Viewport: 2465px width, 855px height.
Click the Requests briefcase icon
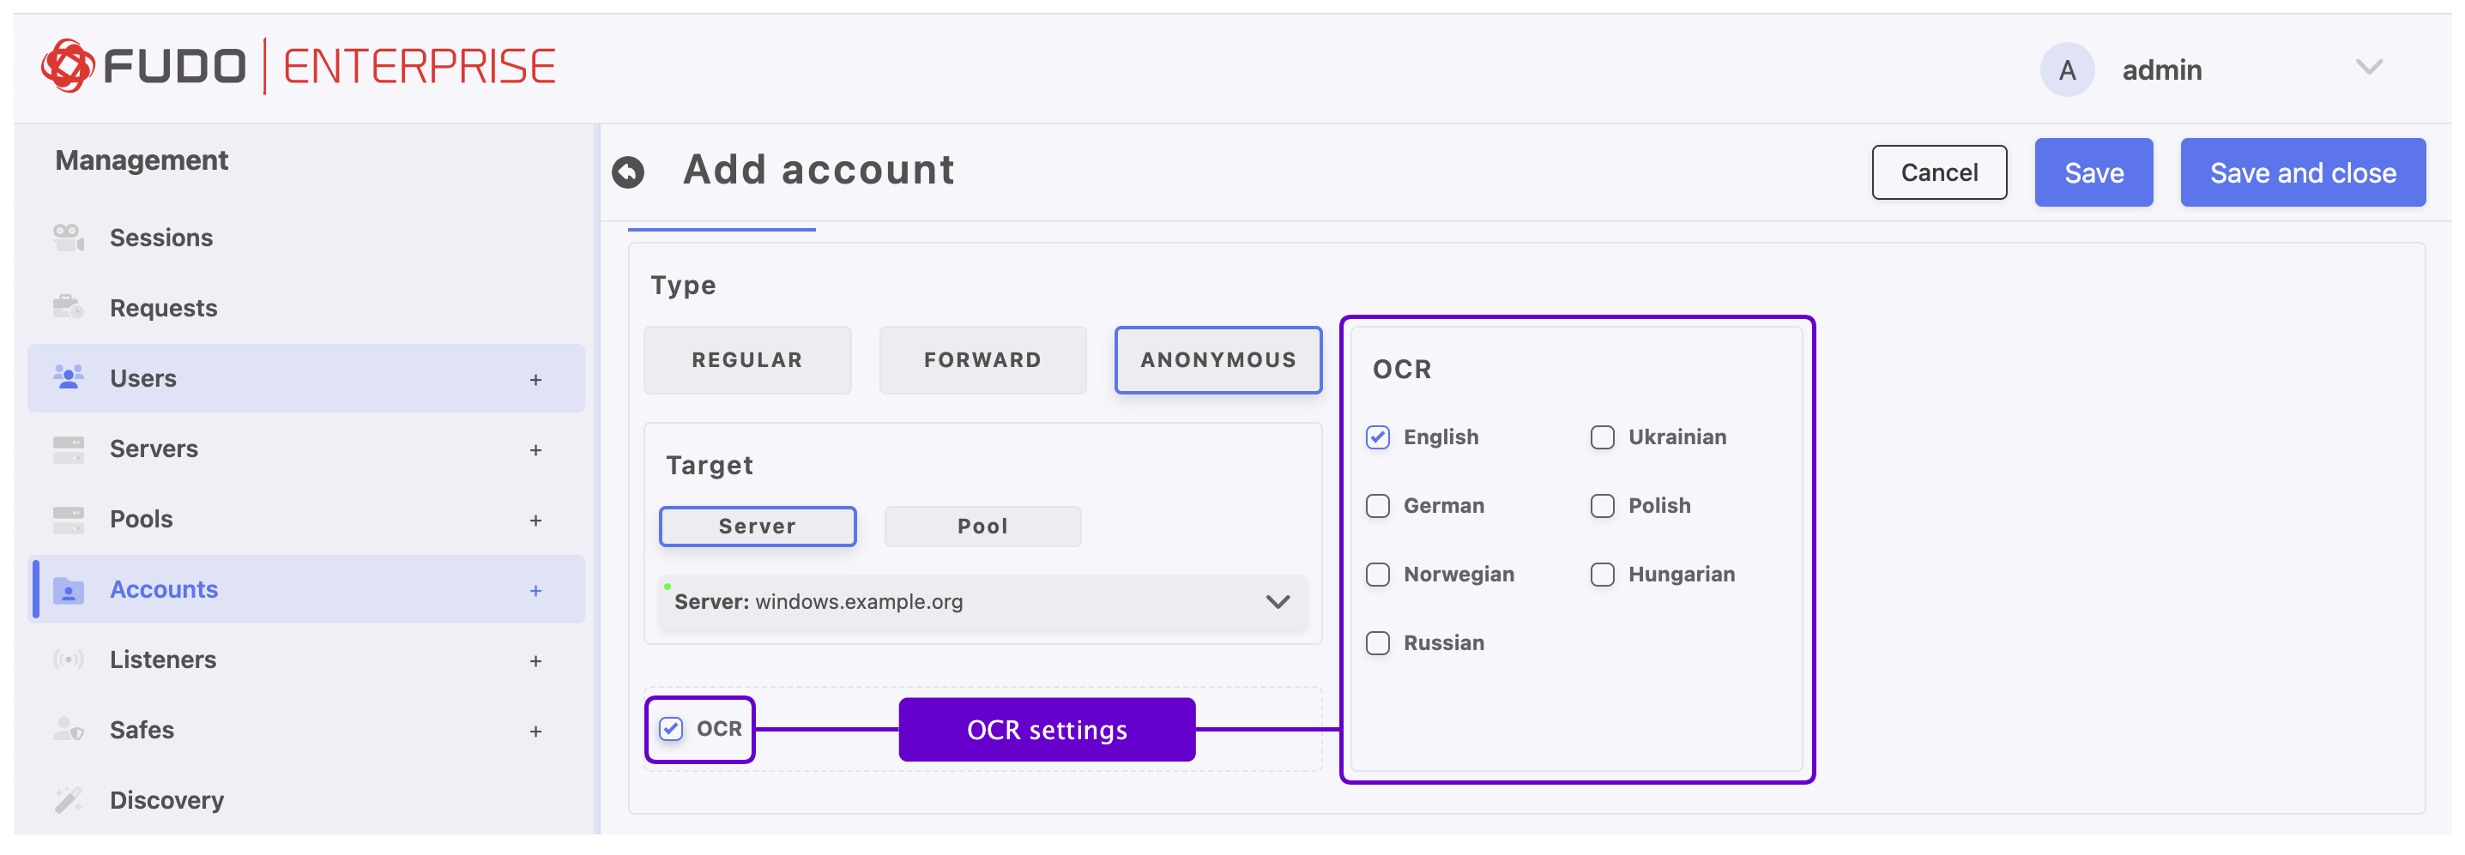68,307
